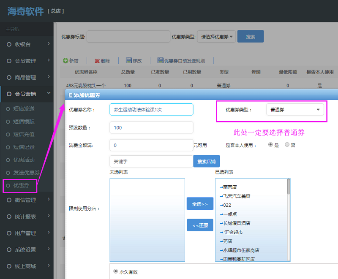Click the 搜索 search button

(251, 36)
